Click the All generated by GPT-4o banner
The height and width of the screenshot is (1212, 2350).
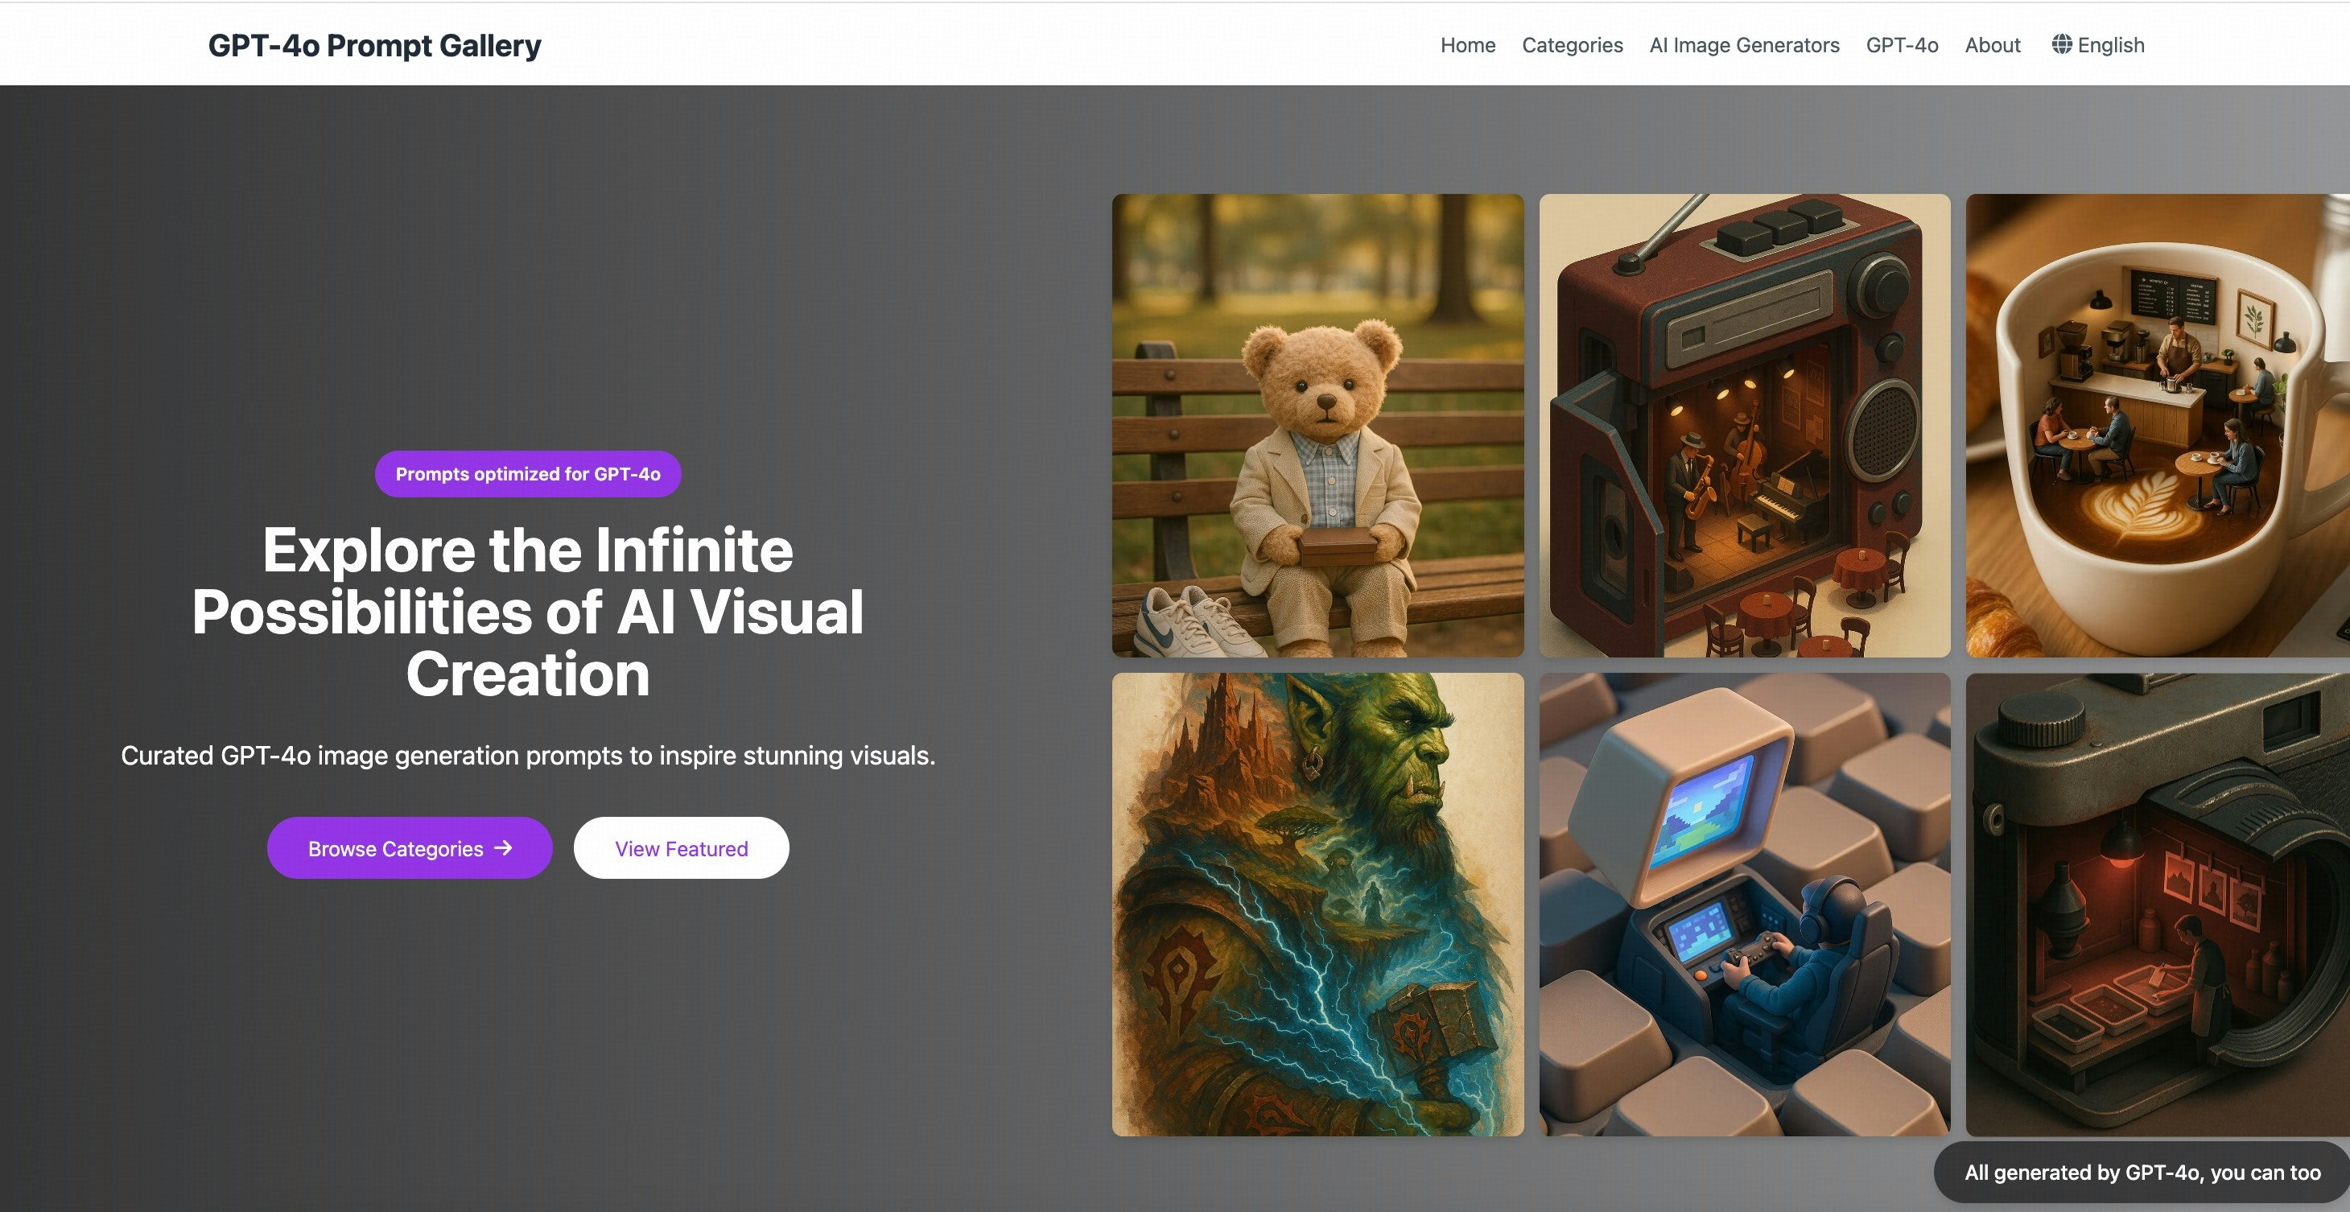coord(2141,1172)
